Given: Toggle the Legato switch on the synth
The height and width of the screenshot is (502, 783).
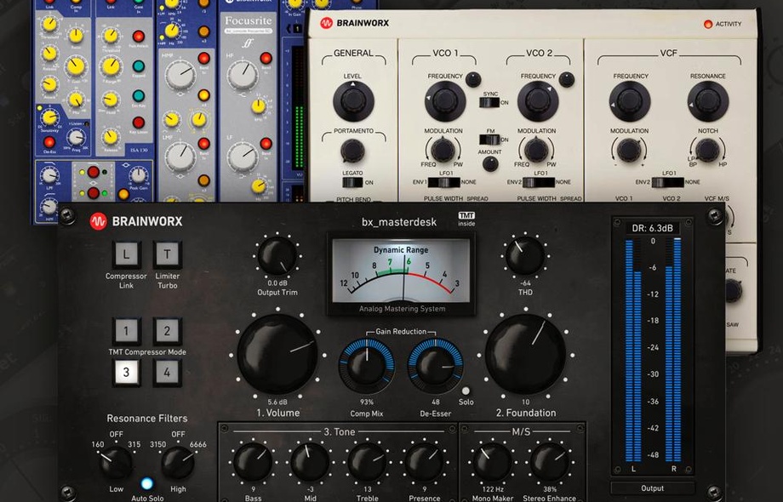Looking at the screenshot, I should click(x=352, y=182).
